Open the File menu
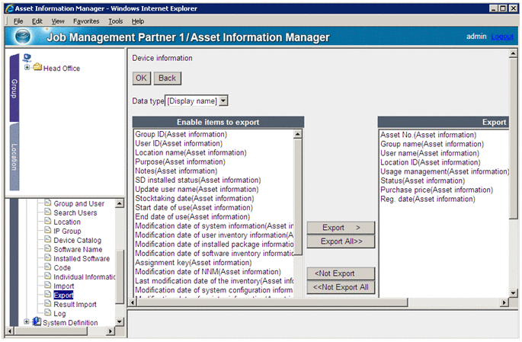 [x=18, y=21]
